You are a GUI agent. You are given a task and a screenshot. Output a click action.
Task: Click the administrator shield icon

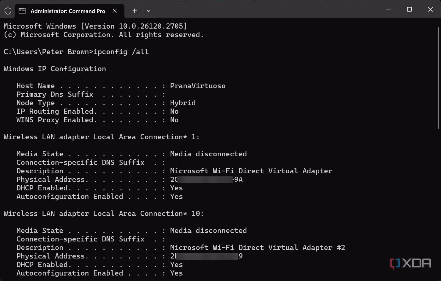click(8, 11)
